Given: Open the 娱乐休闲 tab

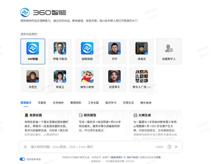Looking at the screenshot, I should (x=146, y=103).
